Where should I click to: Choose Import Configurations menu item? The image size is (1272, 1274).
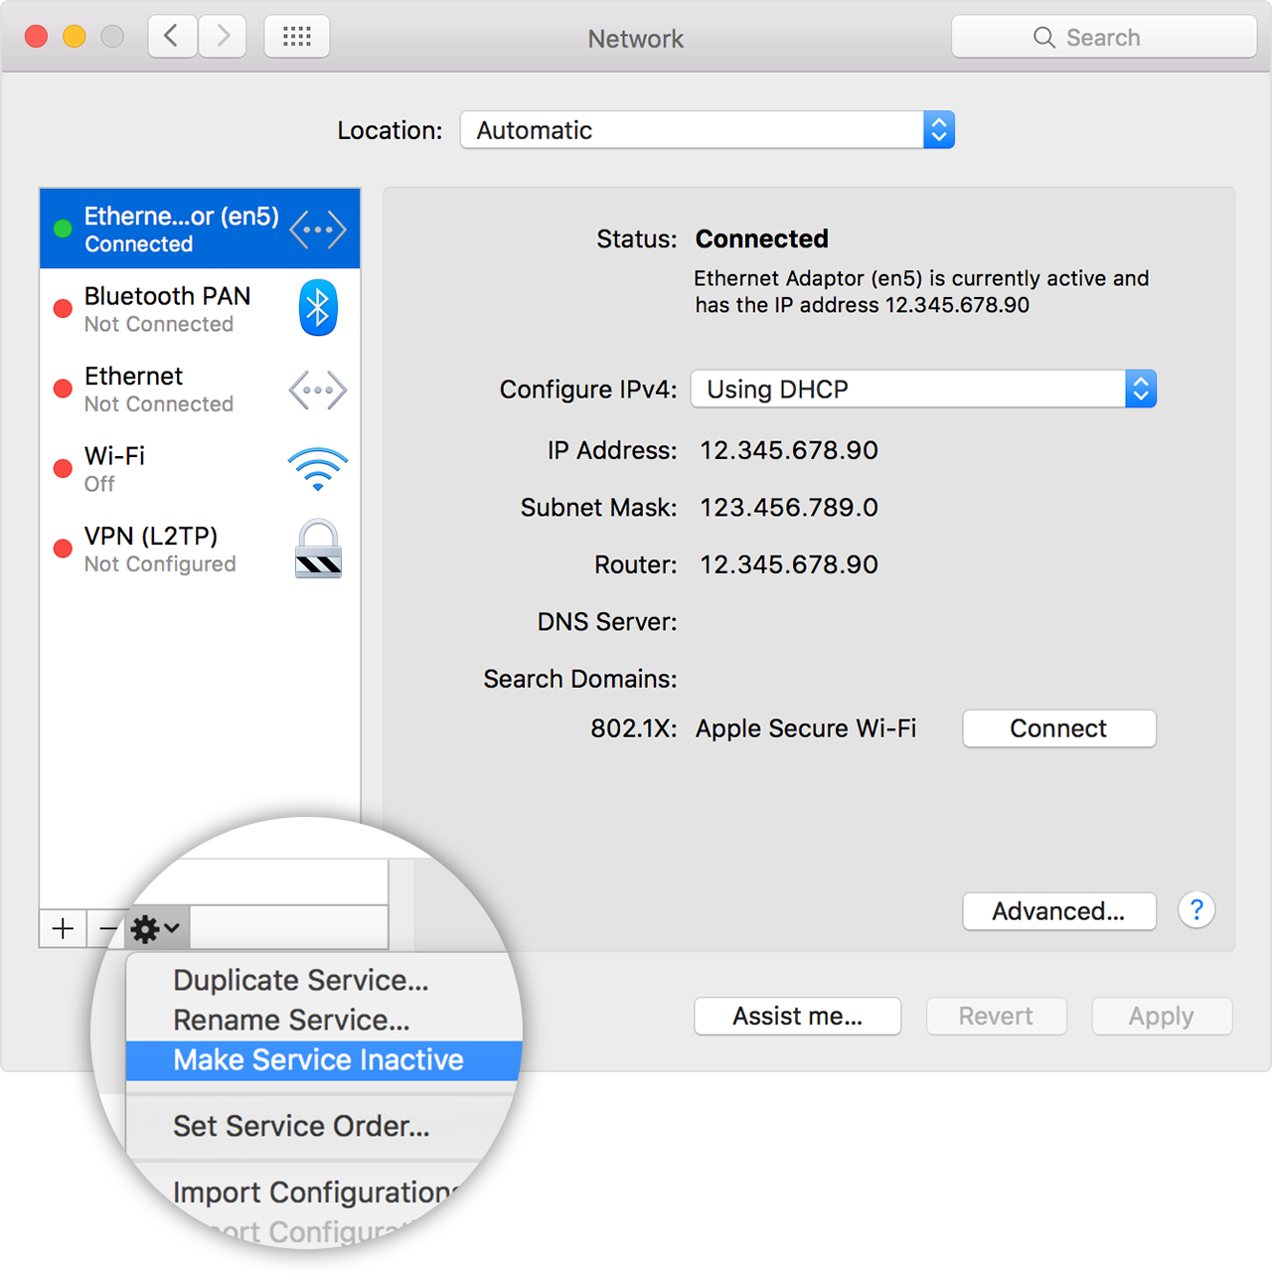click(316, 1192)
